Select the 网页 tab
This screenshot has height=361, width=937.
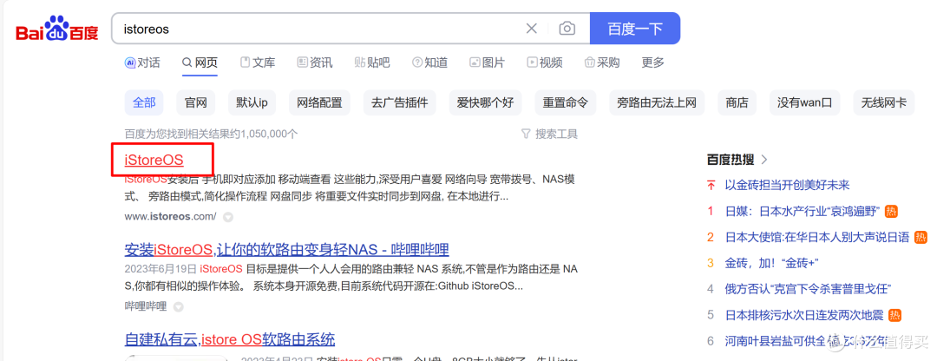(200, 62)
